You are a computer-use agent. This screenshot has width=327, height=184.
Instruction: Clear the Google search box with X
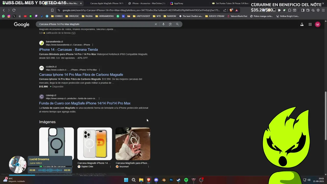pyautogui.click(x=156, y=24)
